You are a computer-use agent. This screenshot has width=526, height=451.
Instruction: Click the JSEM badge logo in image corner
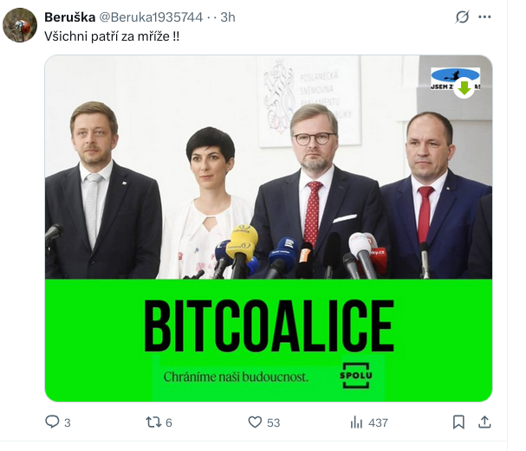pyautogui.click(x=455, y=79)
